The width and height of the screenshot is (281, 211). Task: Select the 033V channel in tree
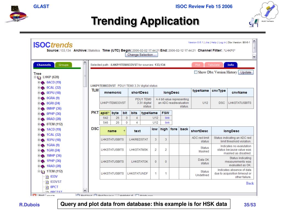[x=54, y=177]
